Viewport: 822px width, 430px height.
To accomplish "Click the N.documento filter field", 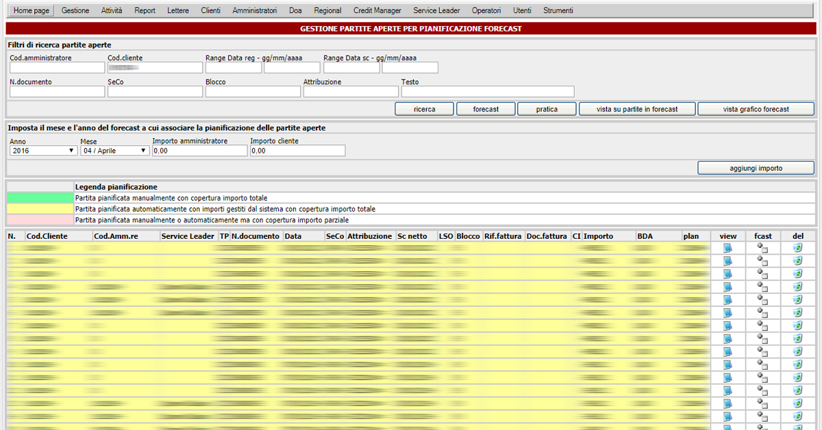I will click(57, 92).
